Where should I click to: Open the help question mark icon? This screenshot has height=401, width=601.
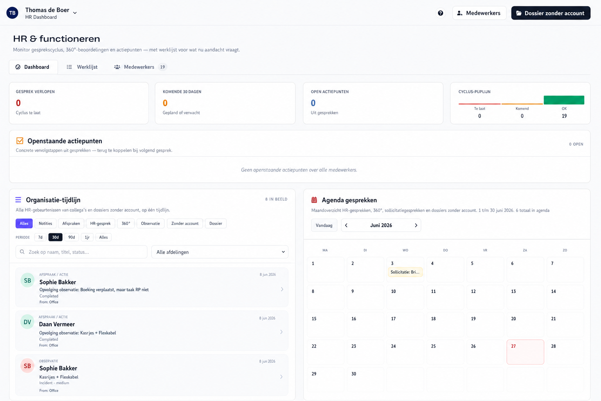click(441, 13)
